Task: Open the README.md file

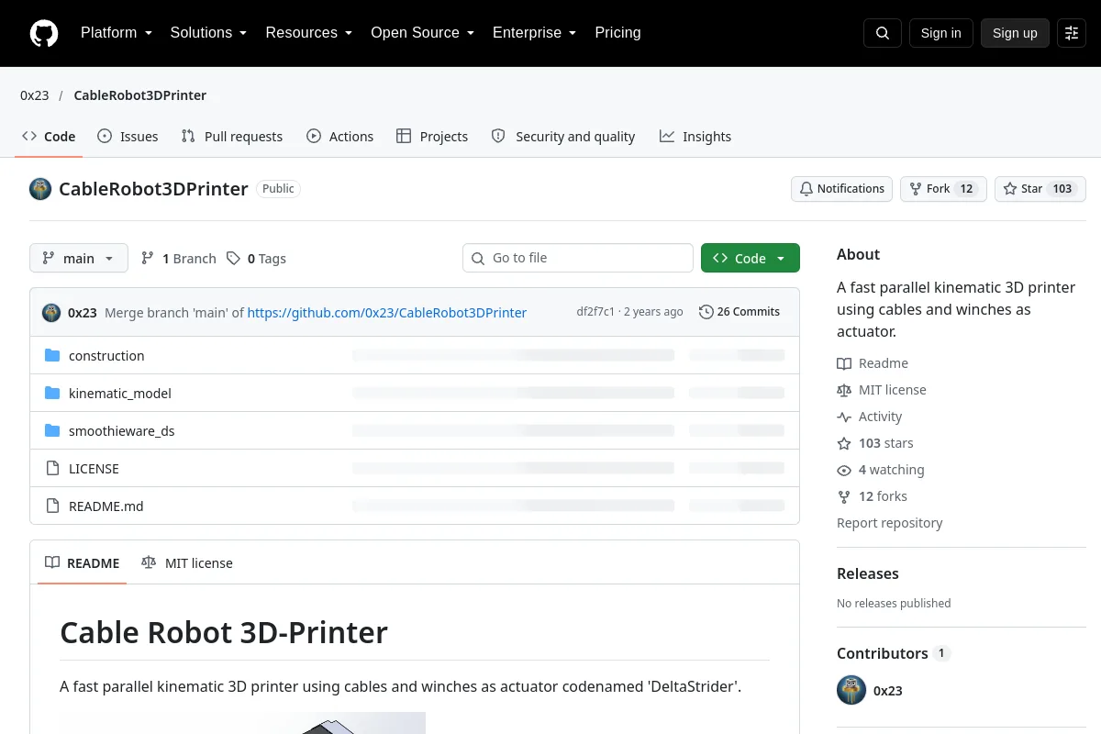Action: pos(106,506)
